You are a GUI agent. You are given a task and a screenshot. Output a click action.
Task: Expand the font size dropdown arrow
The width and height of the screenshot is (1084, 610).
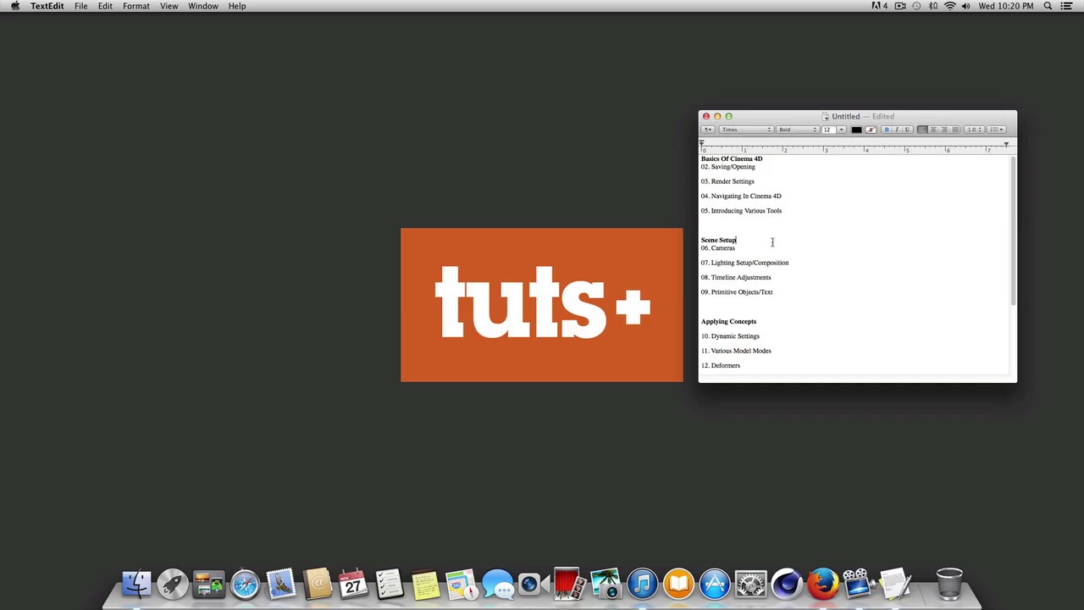click(841, 130)
